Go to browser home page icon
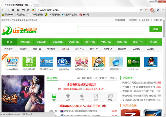The image size is (166, 117). (x=18, y=10)
